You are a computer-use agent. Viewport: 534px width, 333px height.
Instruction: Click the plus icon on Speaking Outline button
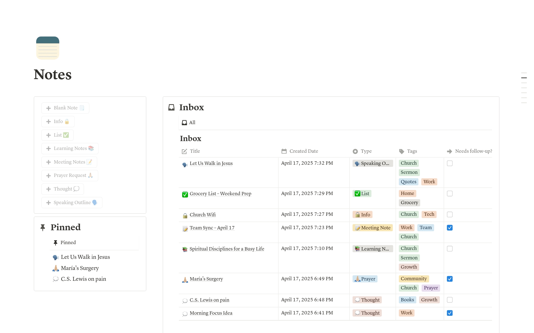[48, 203]
